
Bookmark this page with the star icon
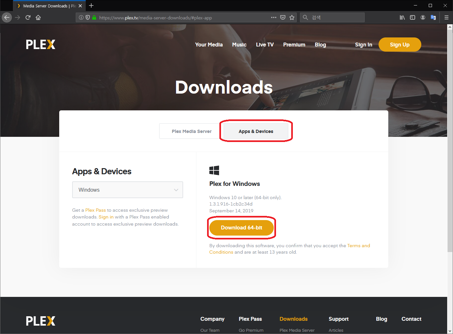[292, 17]
